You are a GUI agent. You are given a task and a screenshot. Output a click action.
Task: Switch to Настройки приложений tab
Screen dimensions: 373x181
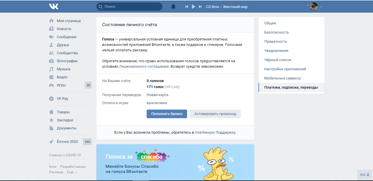coord(292,69)
